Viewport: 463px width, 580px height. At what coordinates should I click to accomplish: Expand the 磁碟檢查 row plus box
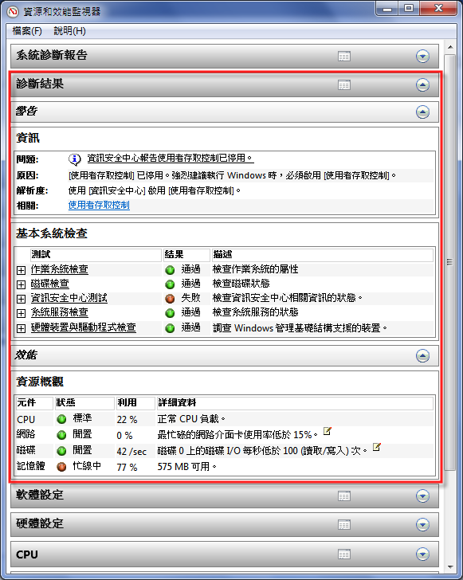(21, 285)
